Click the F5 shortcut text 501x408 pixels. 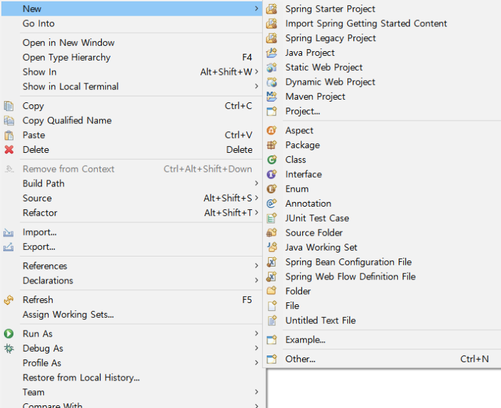click(x=247, y=300)
